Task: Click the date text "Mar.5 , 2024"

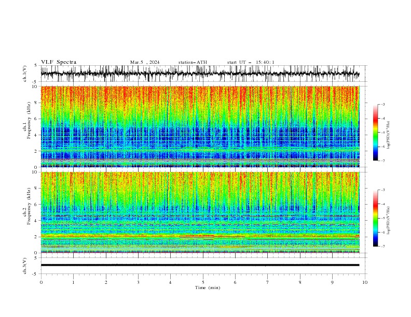Action: pos(145,62)
